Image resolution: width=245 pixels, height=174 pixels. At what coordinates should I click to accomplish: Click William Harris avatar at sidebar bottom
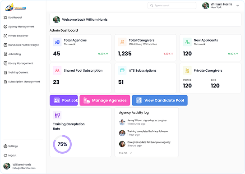pos(7,166)
